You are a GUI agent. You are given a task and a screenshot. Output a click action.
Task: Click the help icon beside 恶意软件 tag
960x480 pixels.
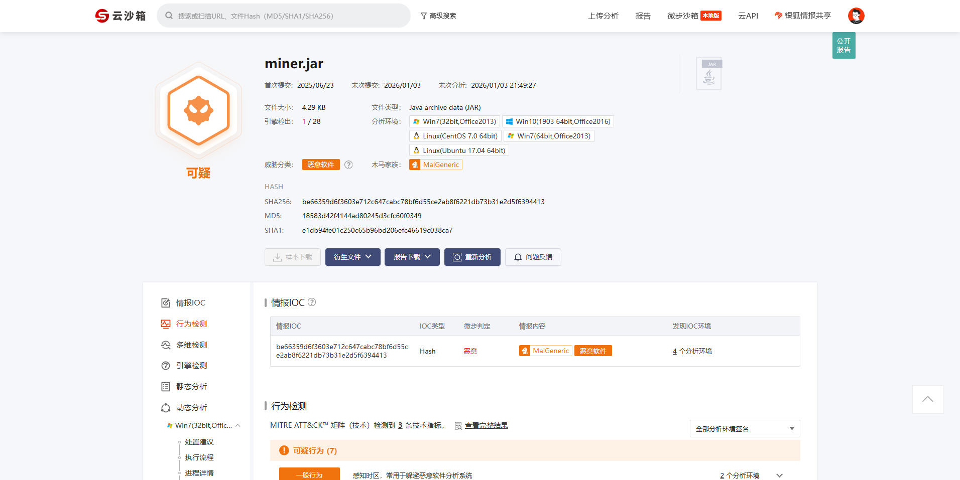pyautogui.click(x=348, y=165)
